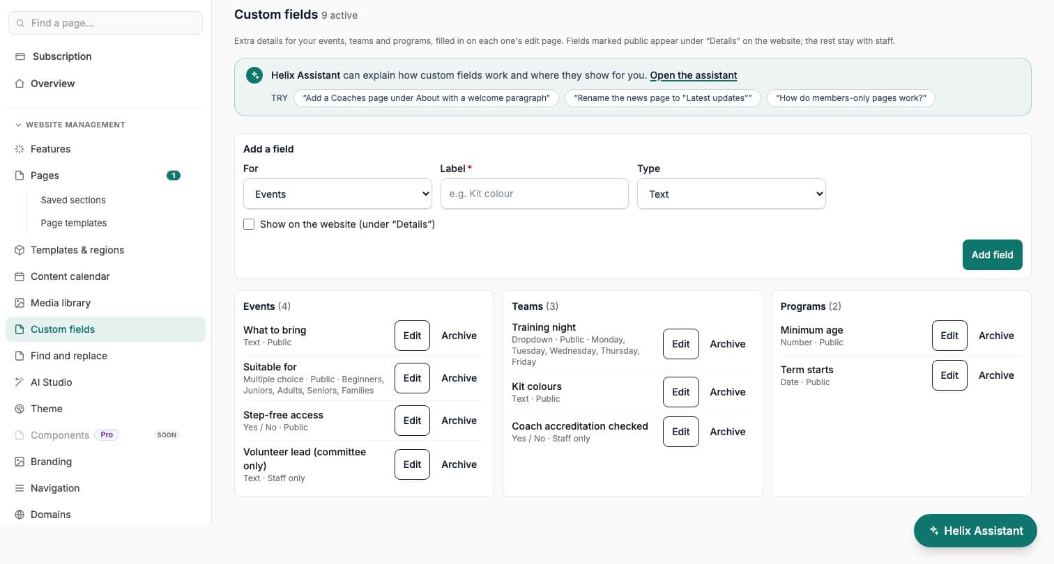The image size is (1054, 564).
Task: Edit the Term starts field
Action: click(949, 375)
